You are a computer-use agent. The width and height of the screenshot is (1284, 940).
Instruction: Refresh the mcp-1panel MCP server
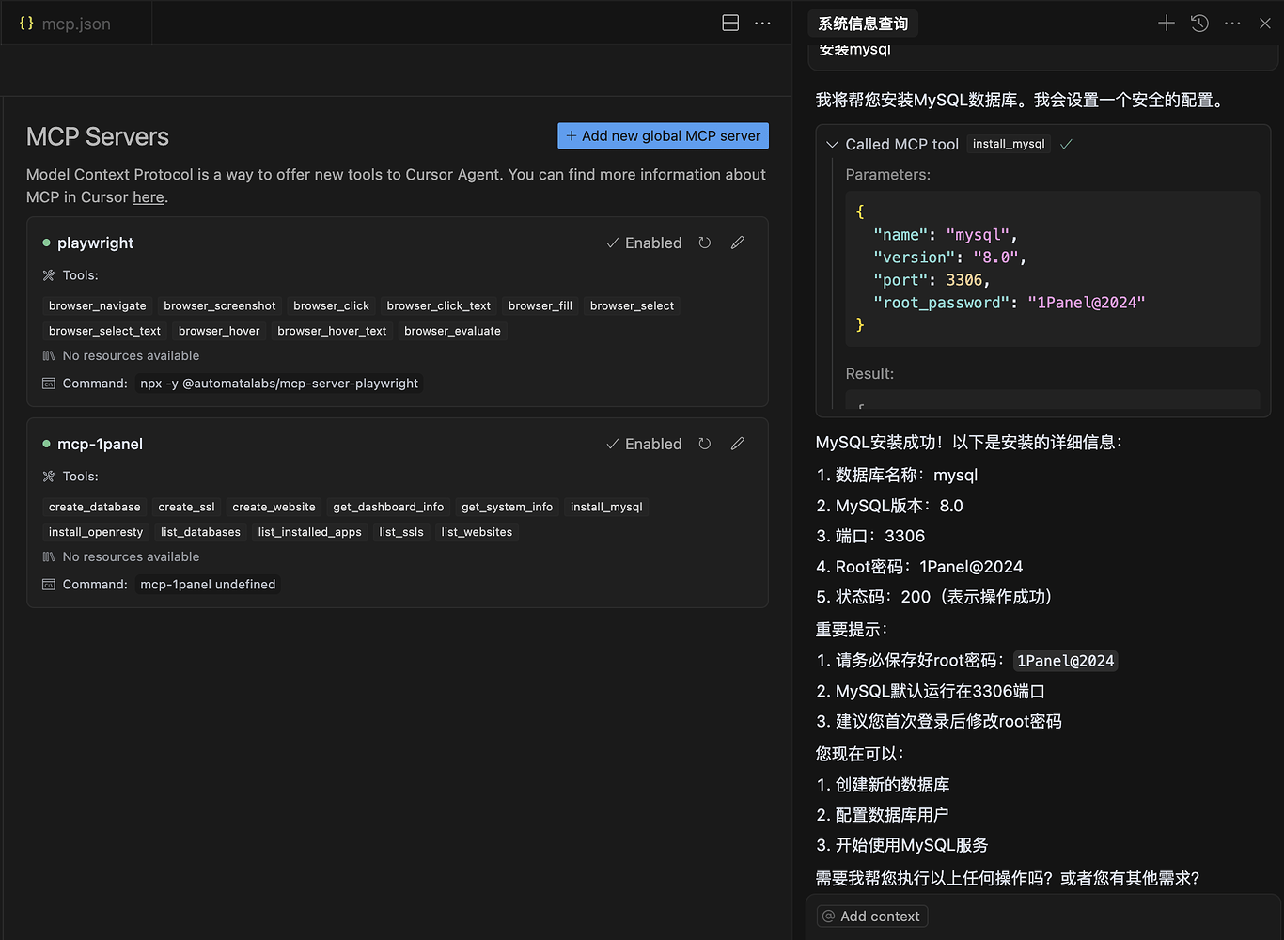point(705,444)
